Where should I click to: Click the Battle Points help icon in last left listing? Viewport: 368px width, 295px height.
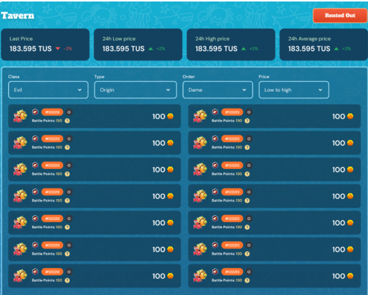click(67, 281)
